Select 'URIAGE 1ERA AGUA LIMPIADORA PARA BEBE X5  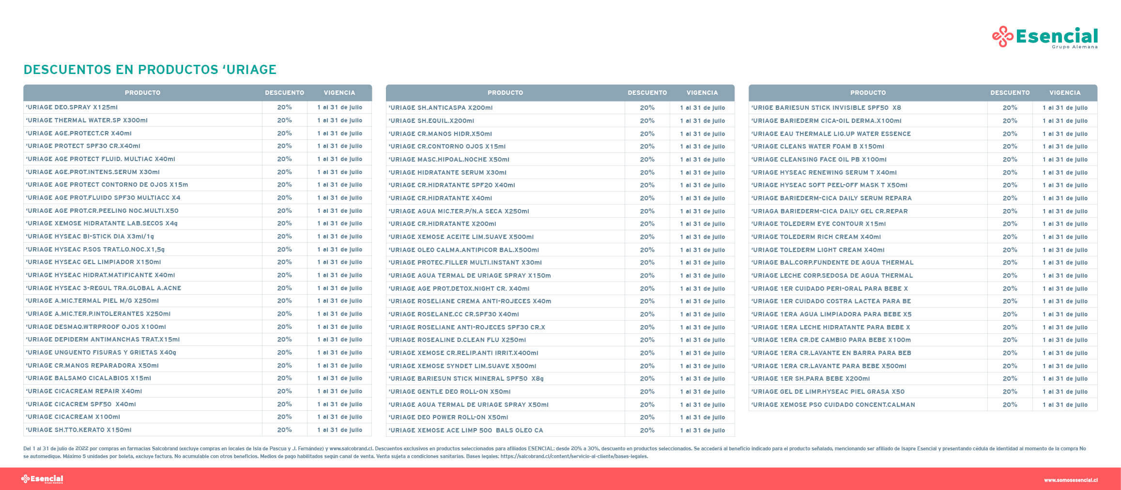[x=923, y=314]
